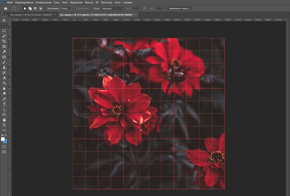290x196 pixels.
Task: Open the marquee tool preset picker
Action: click(x=15, y=8)
